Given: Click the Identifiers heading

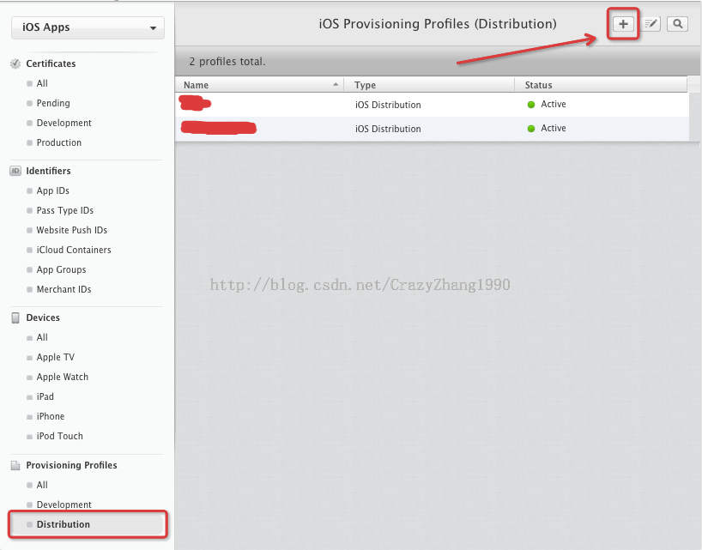Looking at the screenshot, I should pos(48,171).
